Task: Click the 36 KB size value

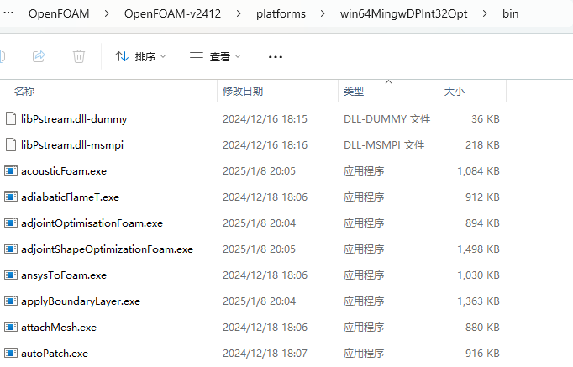Action: [486, 119]
